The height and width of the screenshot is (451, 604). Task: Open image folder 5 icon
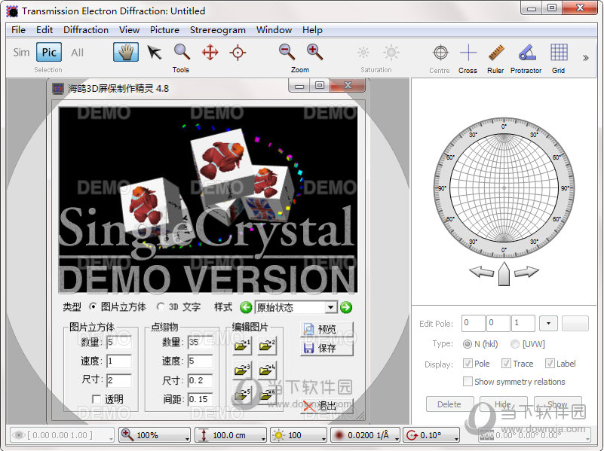click(242, 395)
